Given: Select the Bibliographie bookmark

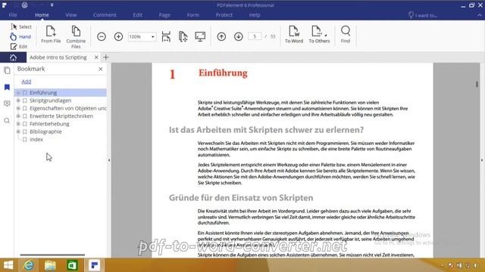Looking at the screenshot, I should coord(45,131).
